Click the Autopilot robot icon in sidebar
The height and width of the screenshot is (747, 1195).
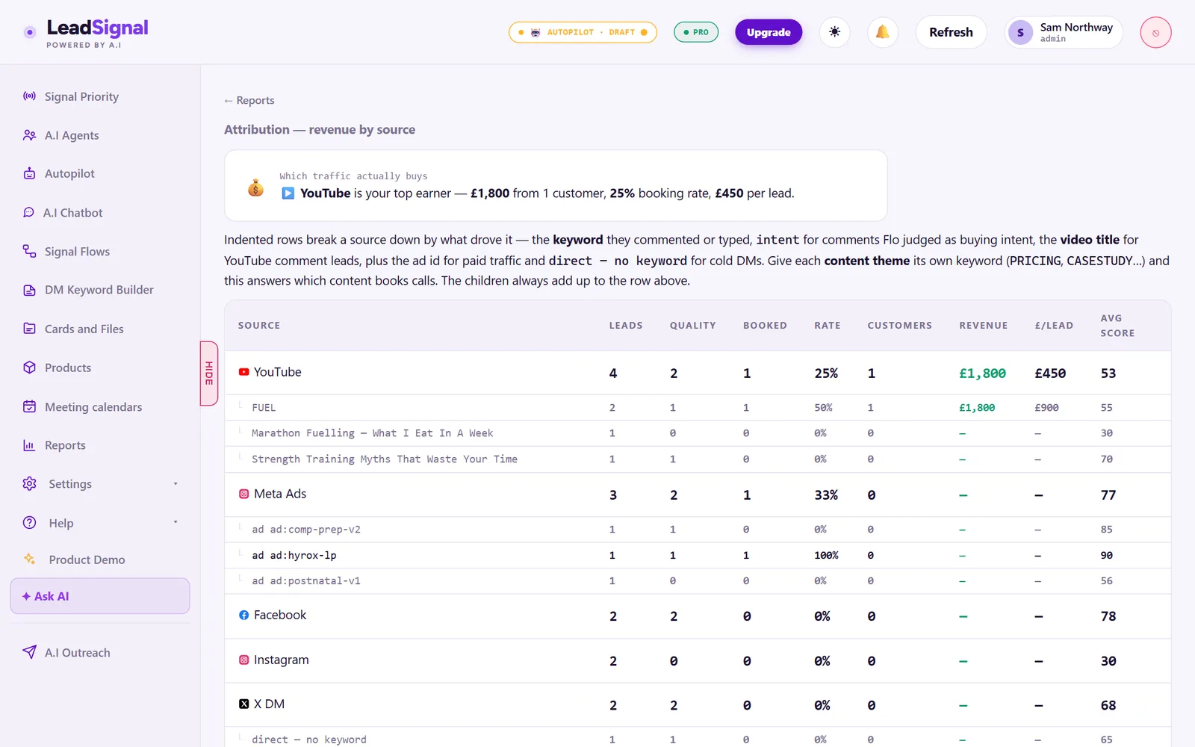pyautogui.click(x=29, y=173)
